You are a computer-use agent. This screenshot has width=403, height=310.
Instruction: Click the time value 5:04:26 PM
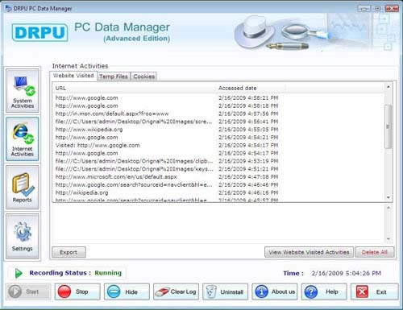347,273
